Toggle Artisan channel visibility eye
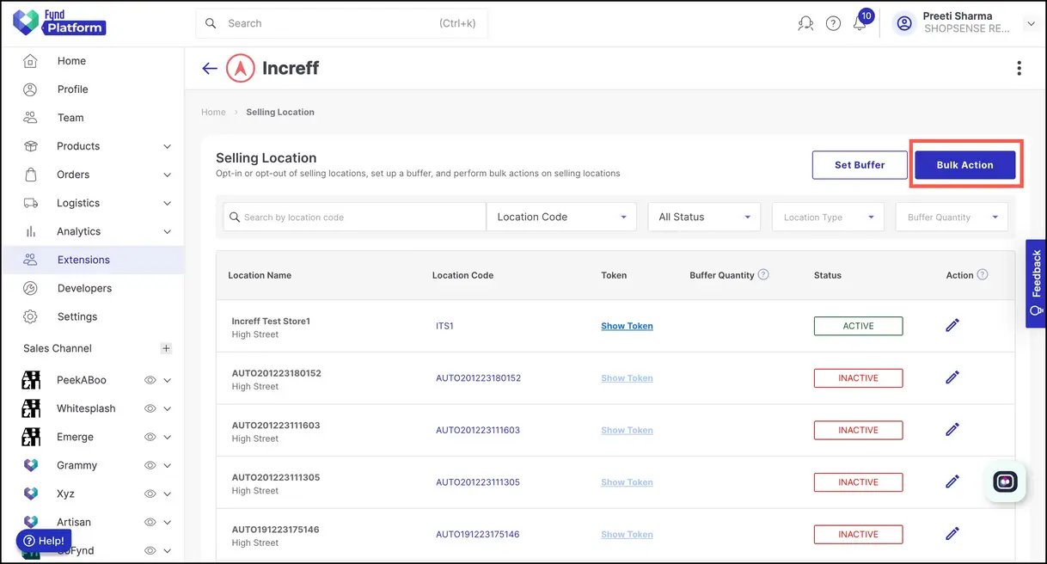Screen dimensions: 1047x564 150,522
